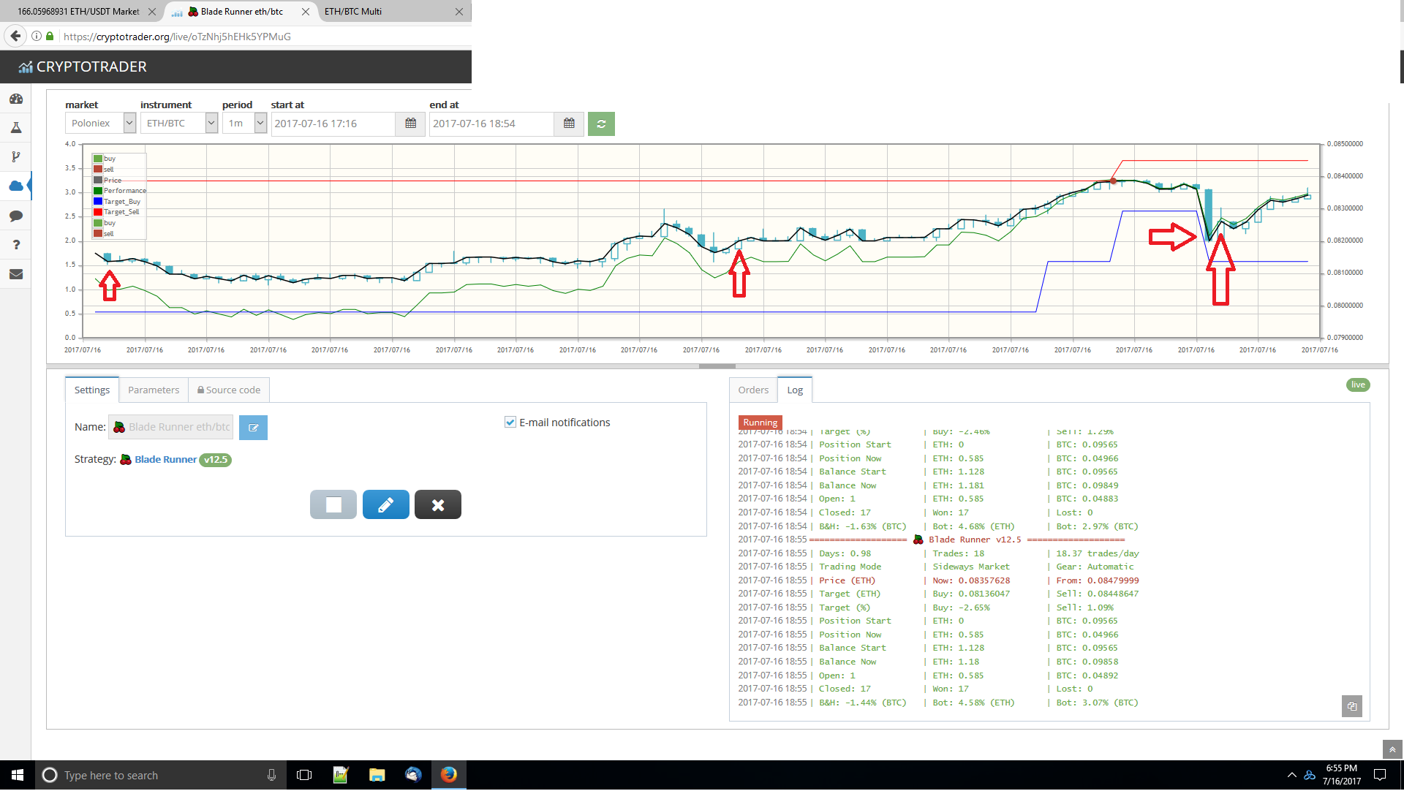
Task: Open the help question mark sidebar icon
Action: pyautogui.click(x=16, y=245)
